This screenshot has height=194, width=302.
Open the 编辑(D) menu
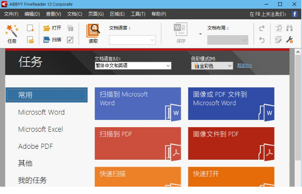pos(32,14)
